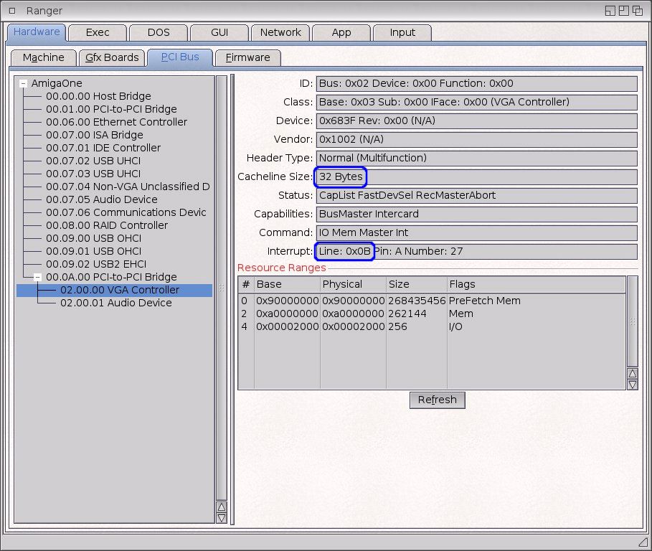The width and height of the screenshot is (652, 551).
Task: Open the Network tab
Action: 280,32
